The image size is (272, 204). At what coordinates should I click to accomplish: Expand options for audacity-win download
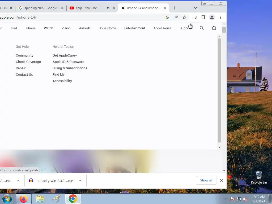tap(80, 181)
